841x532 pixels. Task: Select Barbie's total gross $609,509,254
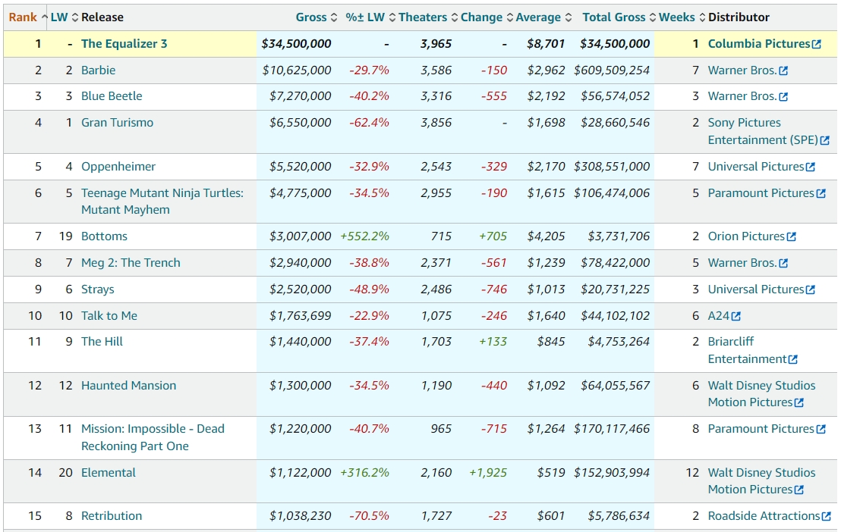point(612,70)
